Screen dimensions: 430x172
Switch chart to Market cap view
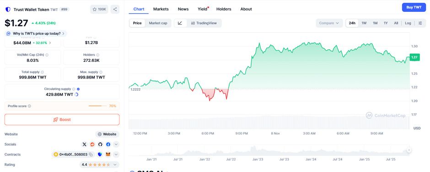pos(158,23)
